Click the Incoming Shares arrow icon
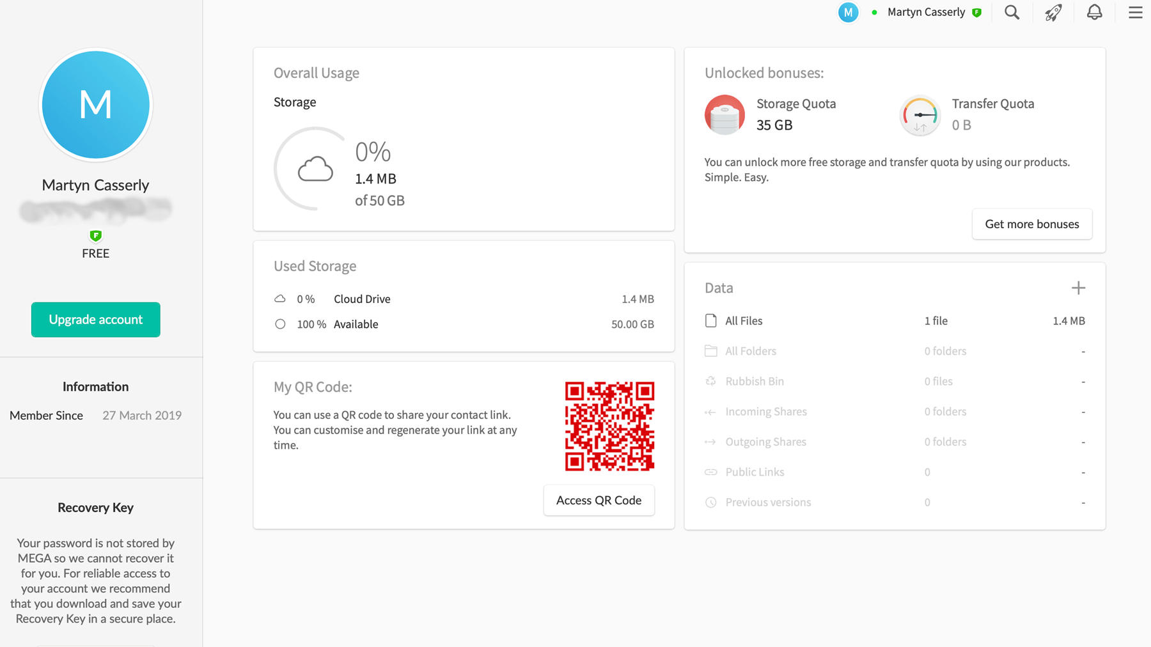Viewport: 1151px width, 647px height. [710, 412]
